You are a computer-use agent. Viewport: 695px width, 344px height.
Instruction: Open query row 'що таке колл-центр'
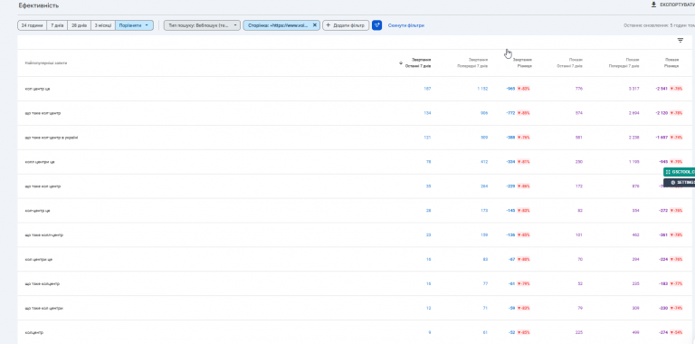point(354,235)
